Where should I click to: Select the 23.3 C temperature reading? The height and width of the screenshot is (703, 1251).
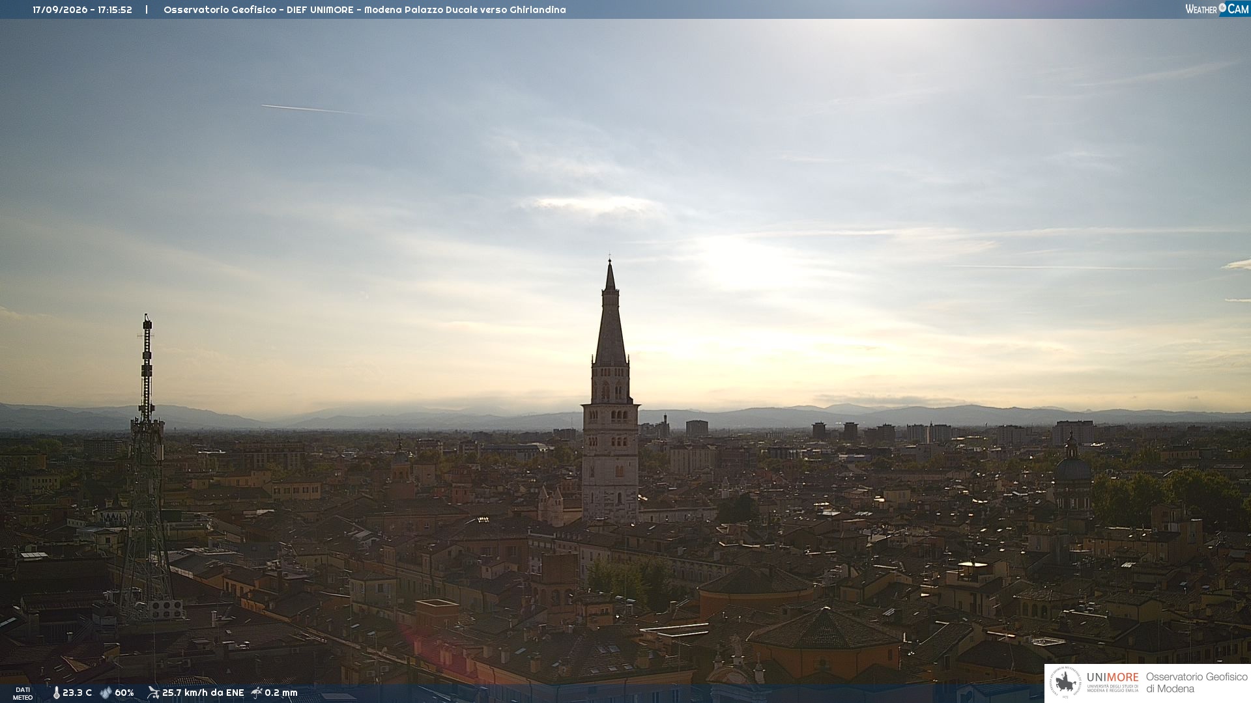click(77, 693)
